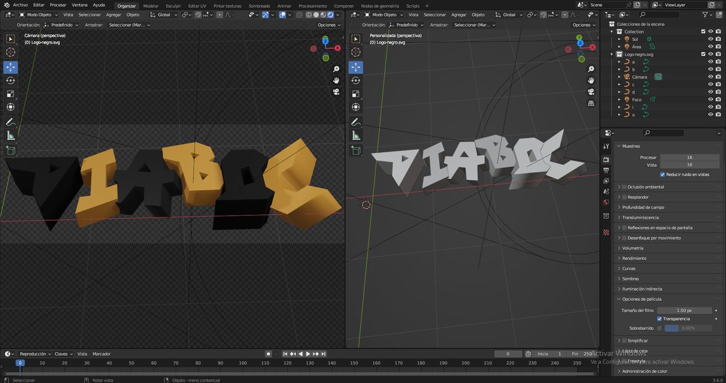
Task: Switch to the Sombreado workspace tab
Action: [x=260, y=5]
